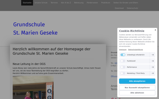The image size is (159, 99).
Task: Click the OGS photo thumbnail
Action: click(x=33, y=87)
